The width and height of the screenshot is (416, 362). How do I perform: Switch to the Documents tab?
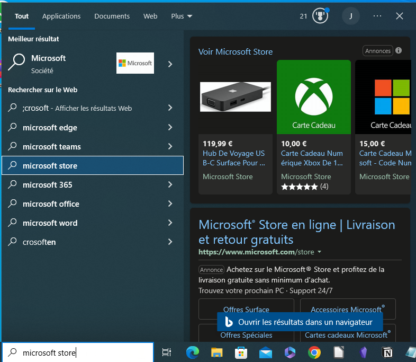pos(112,16)
